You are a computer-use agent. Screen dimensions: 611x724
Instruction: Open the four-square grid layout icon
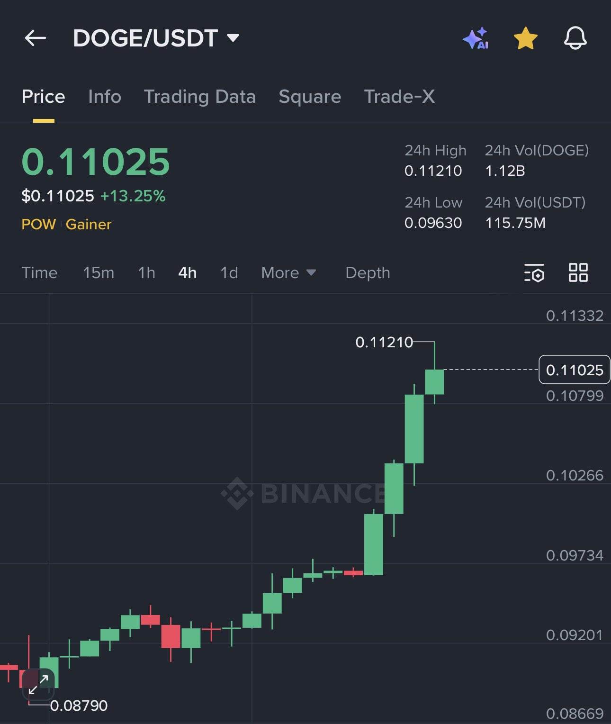(578, 273)
